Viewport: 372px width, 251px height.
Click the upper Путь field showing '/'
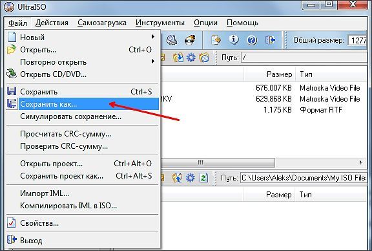[304, 58]
